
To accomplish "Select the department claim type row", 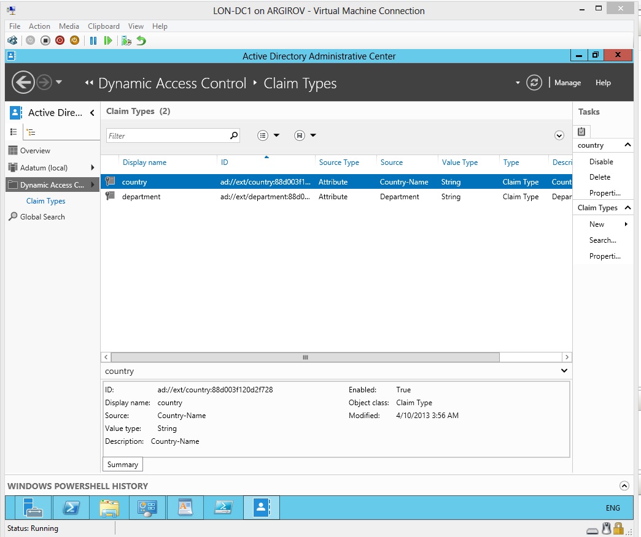I will click(336, 197).
